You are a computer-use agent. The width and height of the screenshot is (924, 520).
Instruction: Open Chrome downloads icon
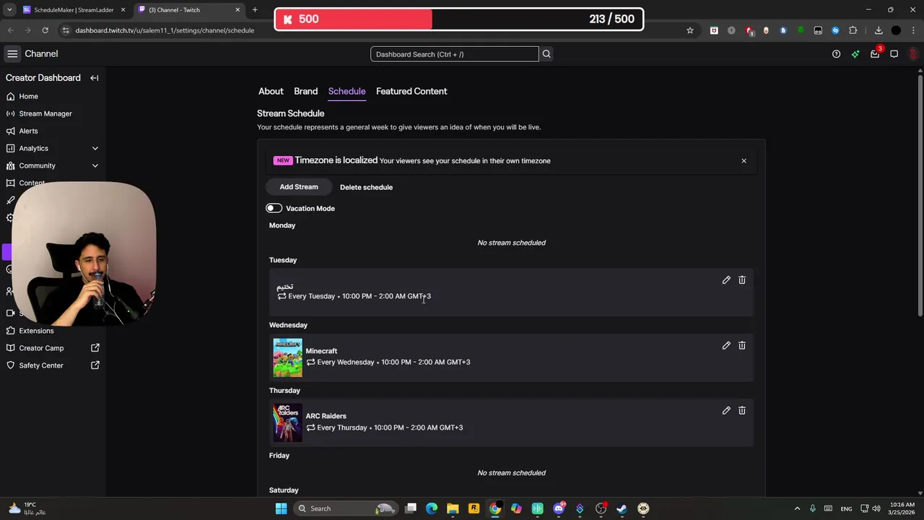[x=879, y=30]
